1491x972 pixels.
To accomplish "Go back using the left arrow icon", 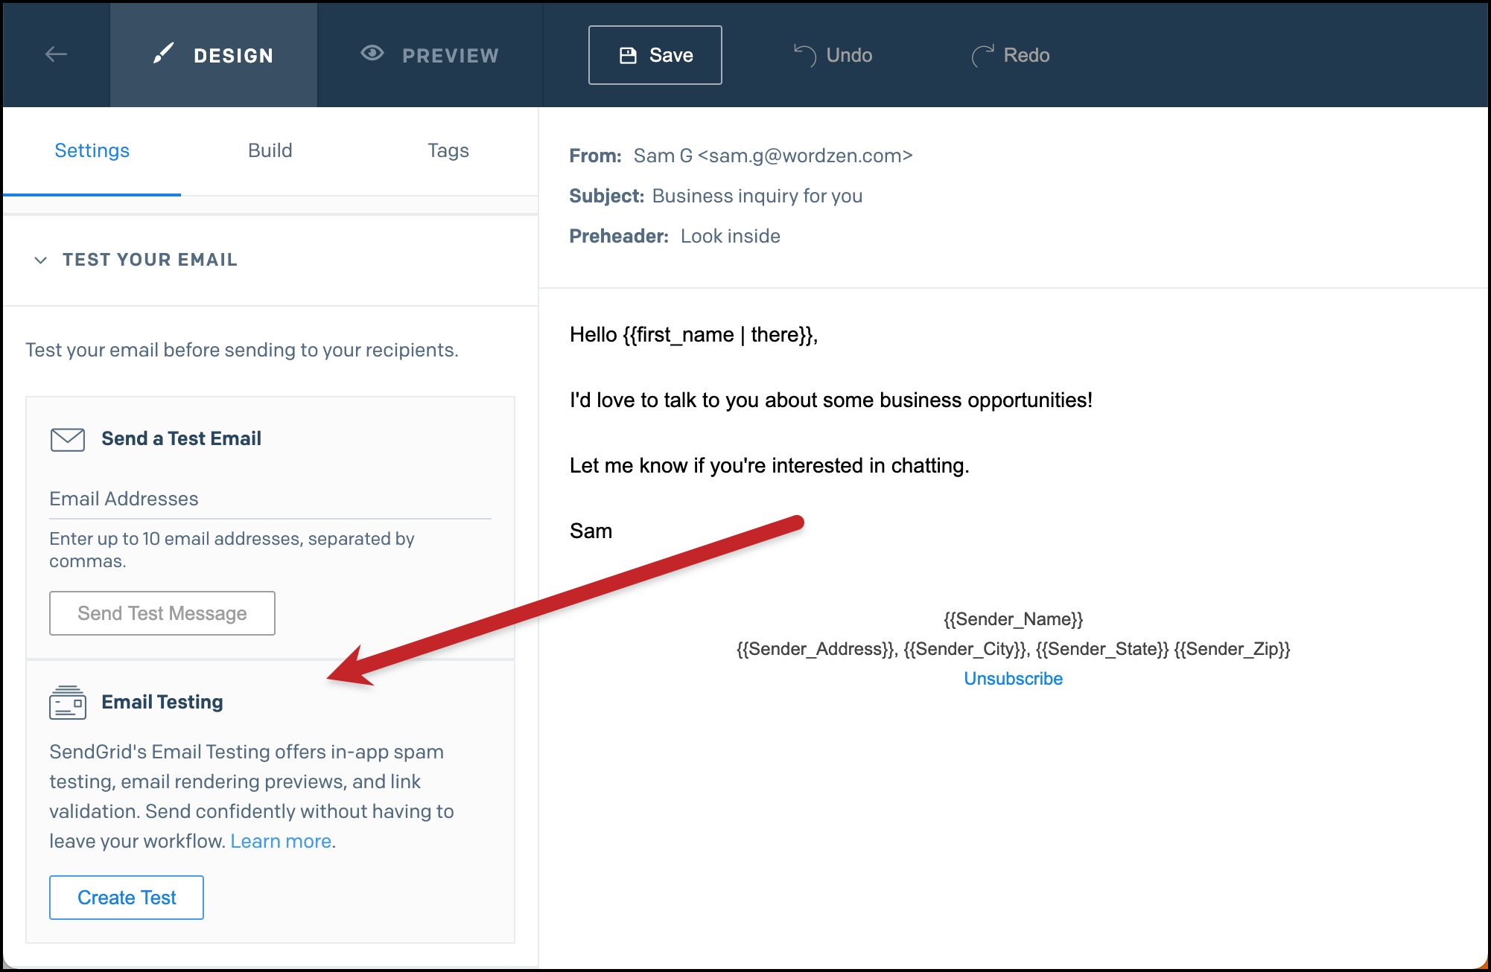I will click(x=56, y=54).
